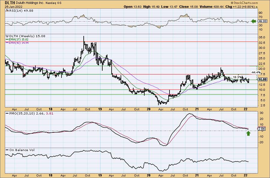Click year 22 on the bottom time axis

[x=246, y=176]
